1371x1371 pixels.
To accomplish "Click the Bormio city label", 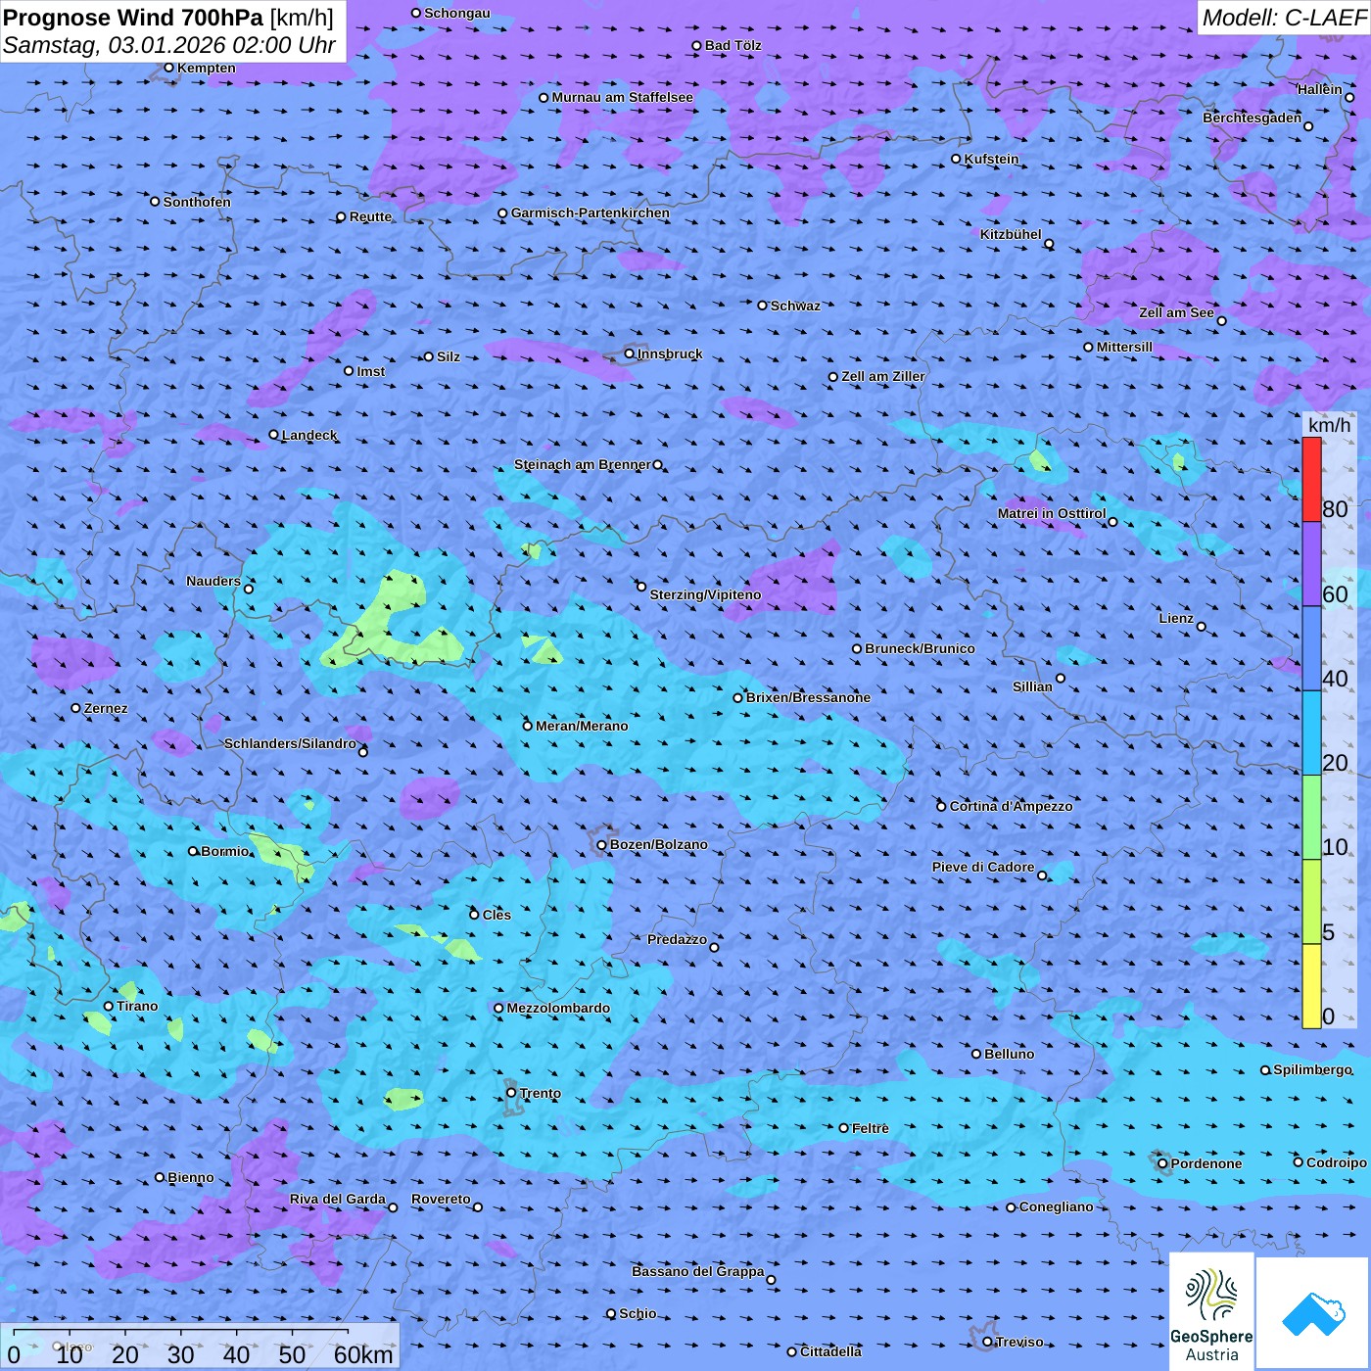I will [225, 851].
